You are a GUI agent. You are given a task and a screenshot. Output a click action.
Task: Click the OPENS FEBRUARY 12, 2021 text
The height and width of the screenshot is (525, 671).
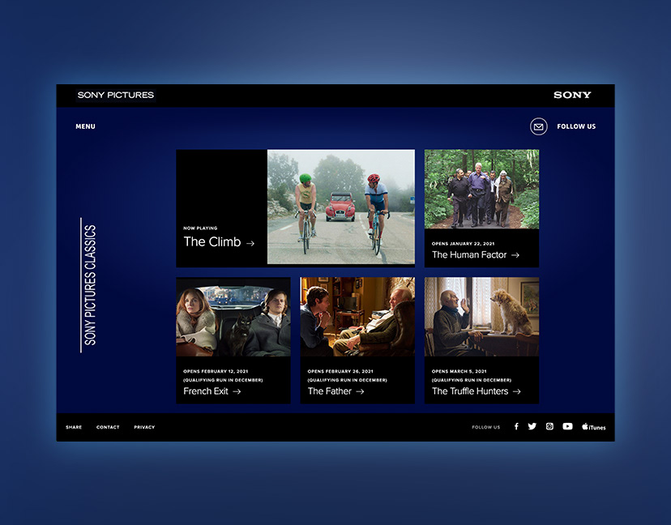[216, 371]
